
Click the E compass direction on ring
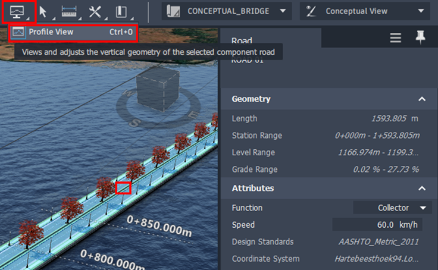click(193, 114)
